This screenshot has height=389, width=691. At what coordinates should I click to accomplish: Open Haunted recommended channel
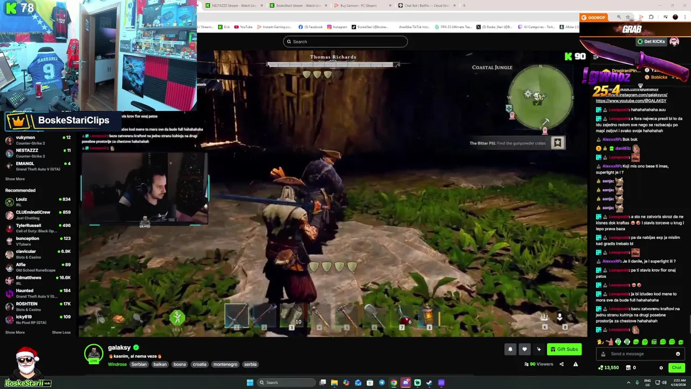38,293
